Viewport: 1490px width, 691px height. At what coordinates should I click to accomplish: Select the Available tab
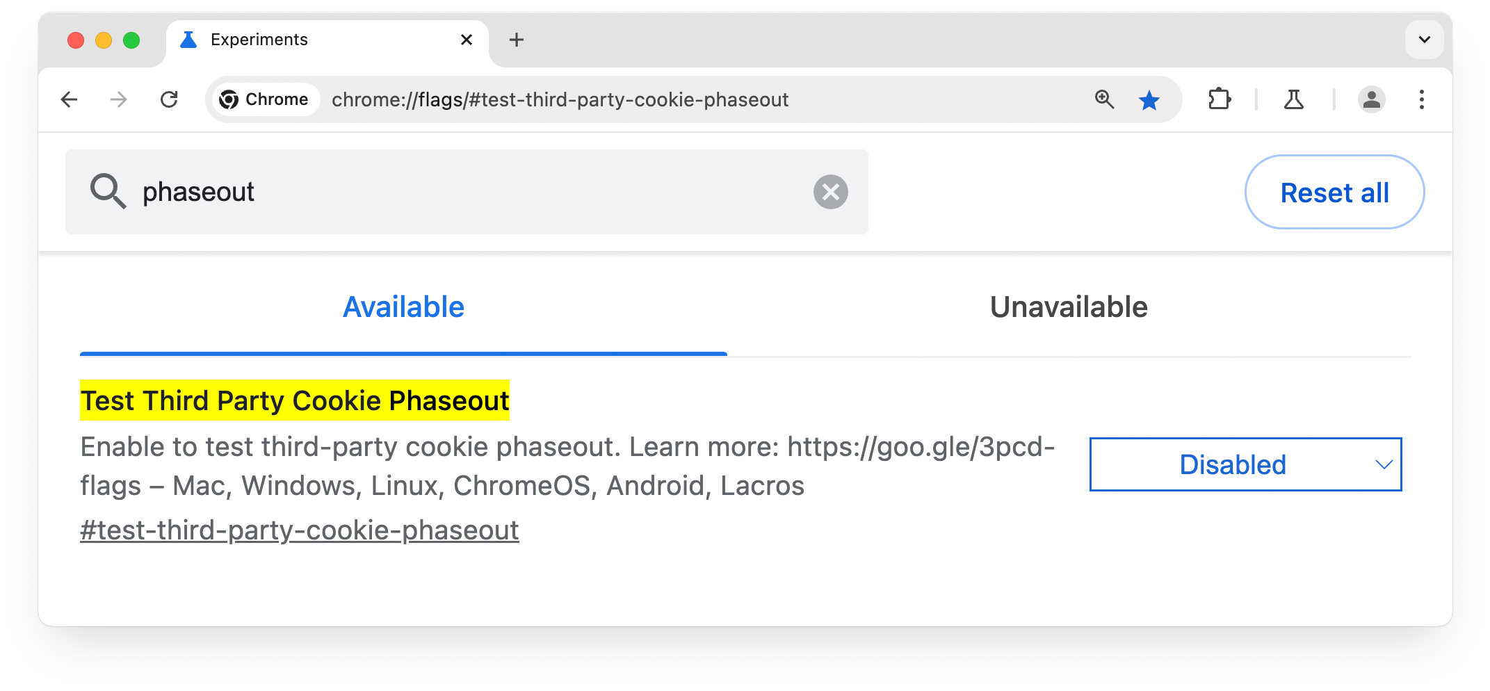(404, 307)
